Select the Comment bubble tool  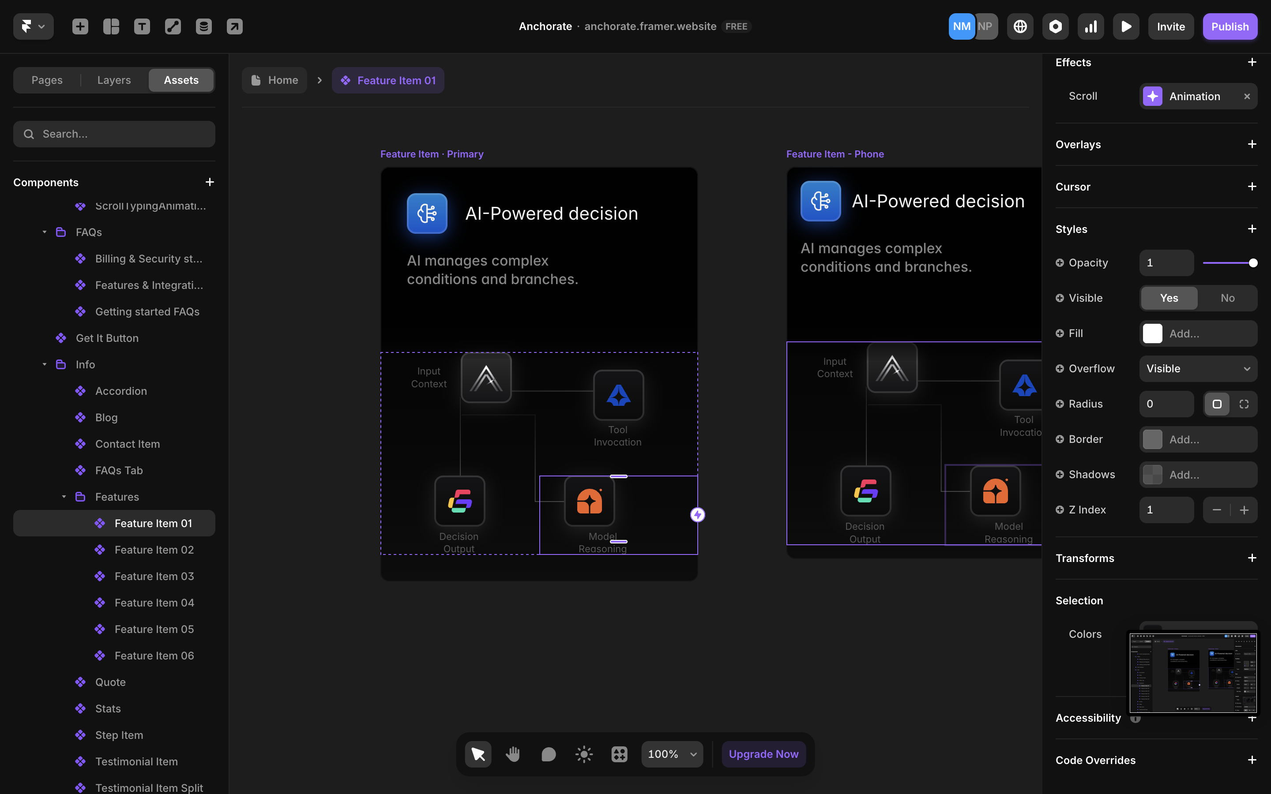[x=548, y=754]
